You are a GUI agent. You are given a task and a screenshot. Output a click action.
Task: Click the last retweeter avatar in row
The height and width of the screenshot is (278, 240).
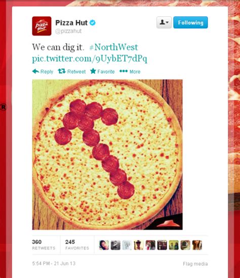197,245
